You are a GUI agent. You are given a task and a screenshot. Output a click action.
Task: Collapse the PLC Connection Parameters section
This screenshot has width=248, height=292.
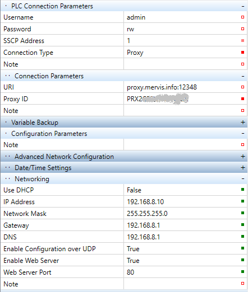click(243, 6)
